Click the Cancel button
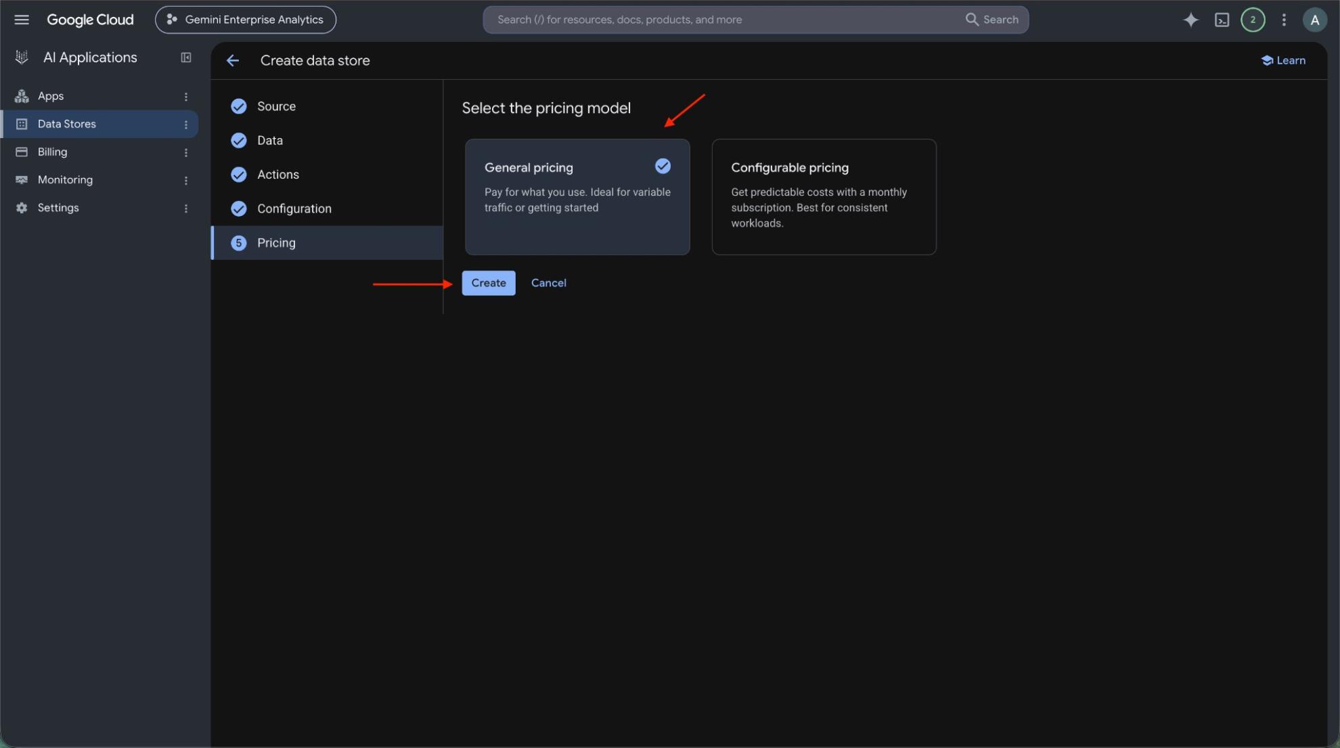Screen dimensions: 1340x748 [x=549, y=283]
